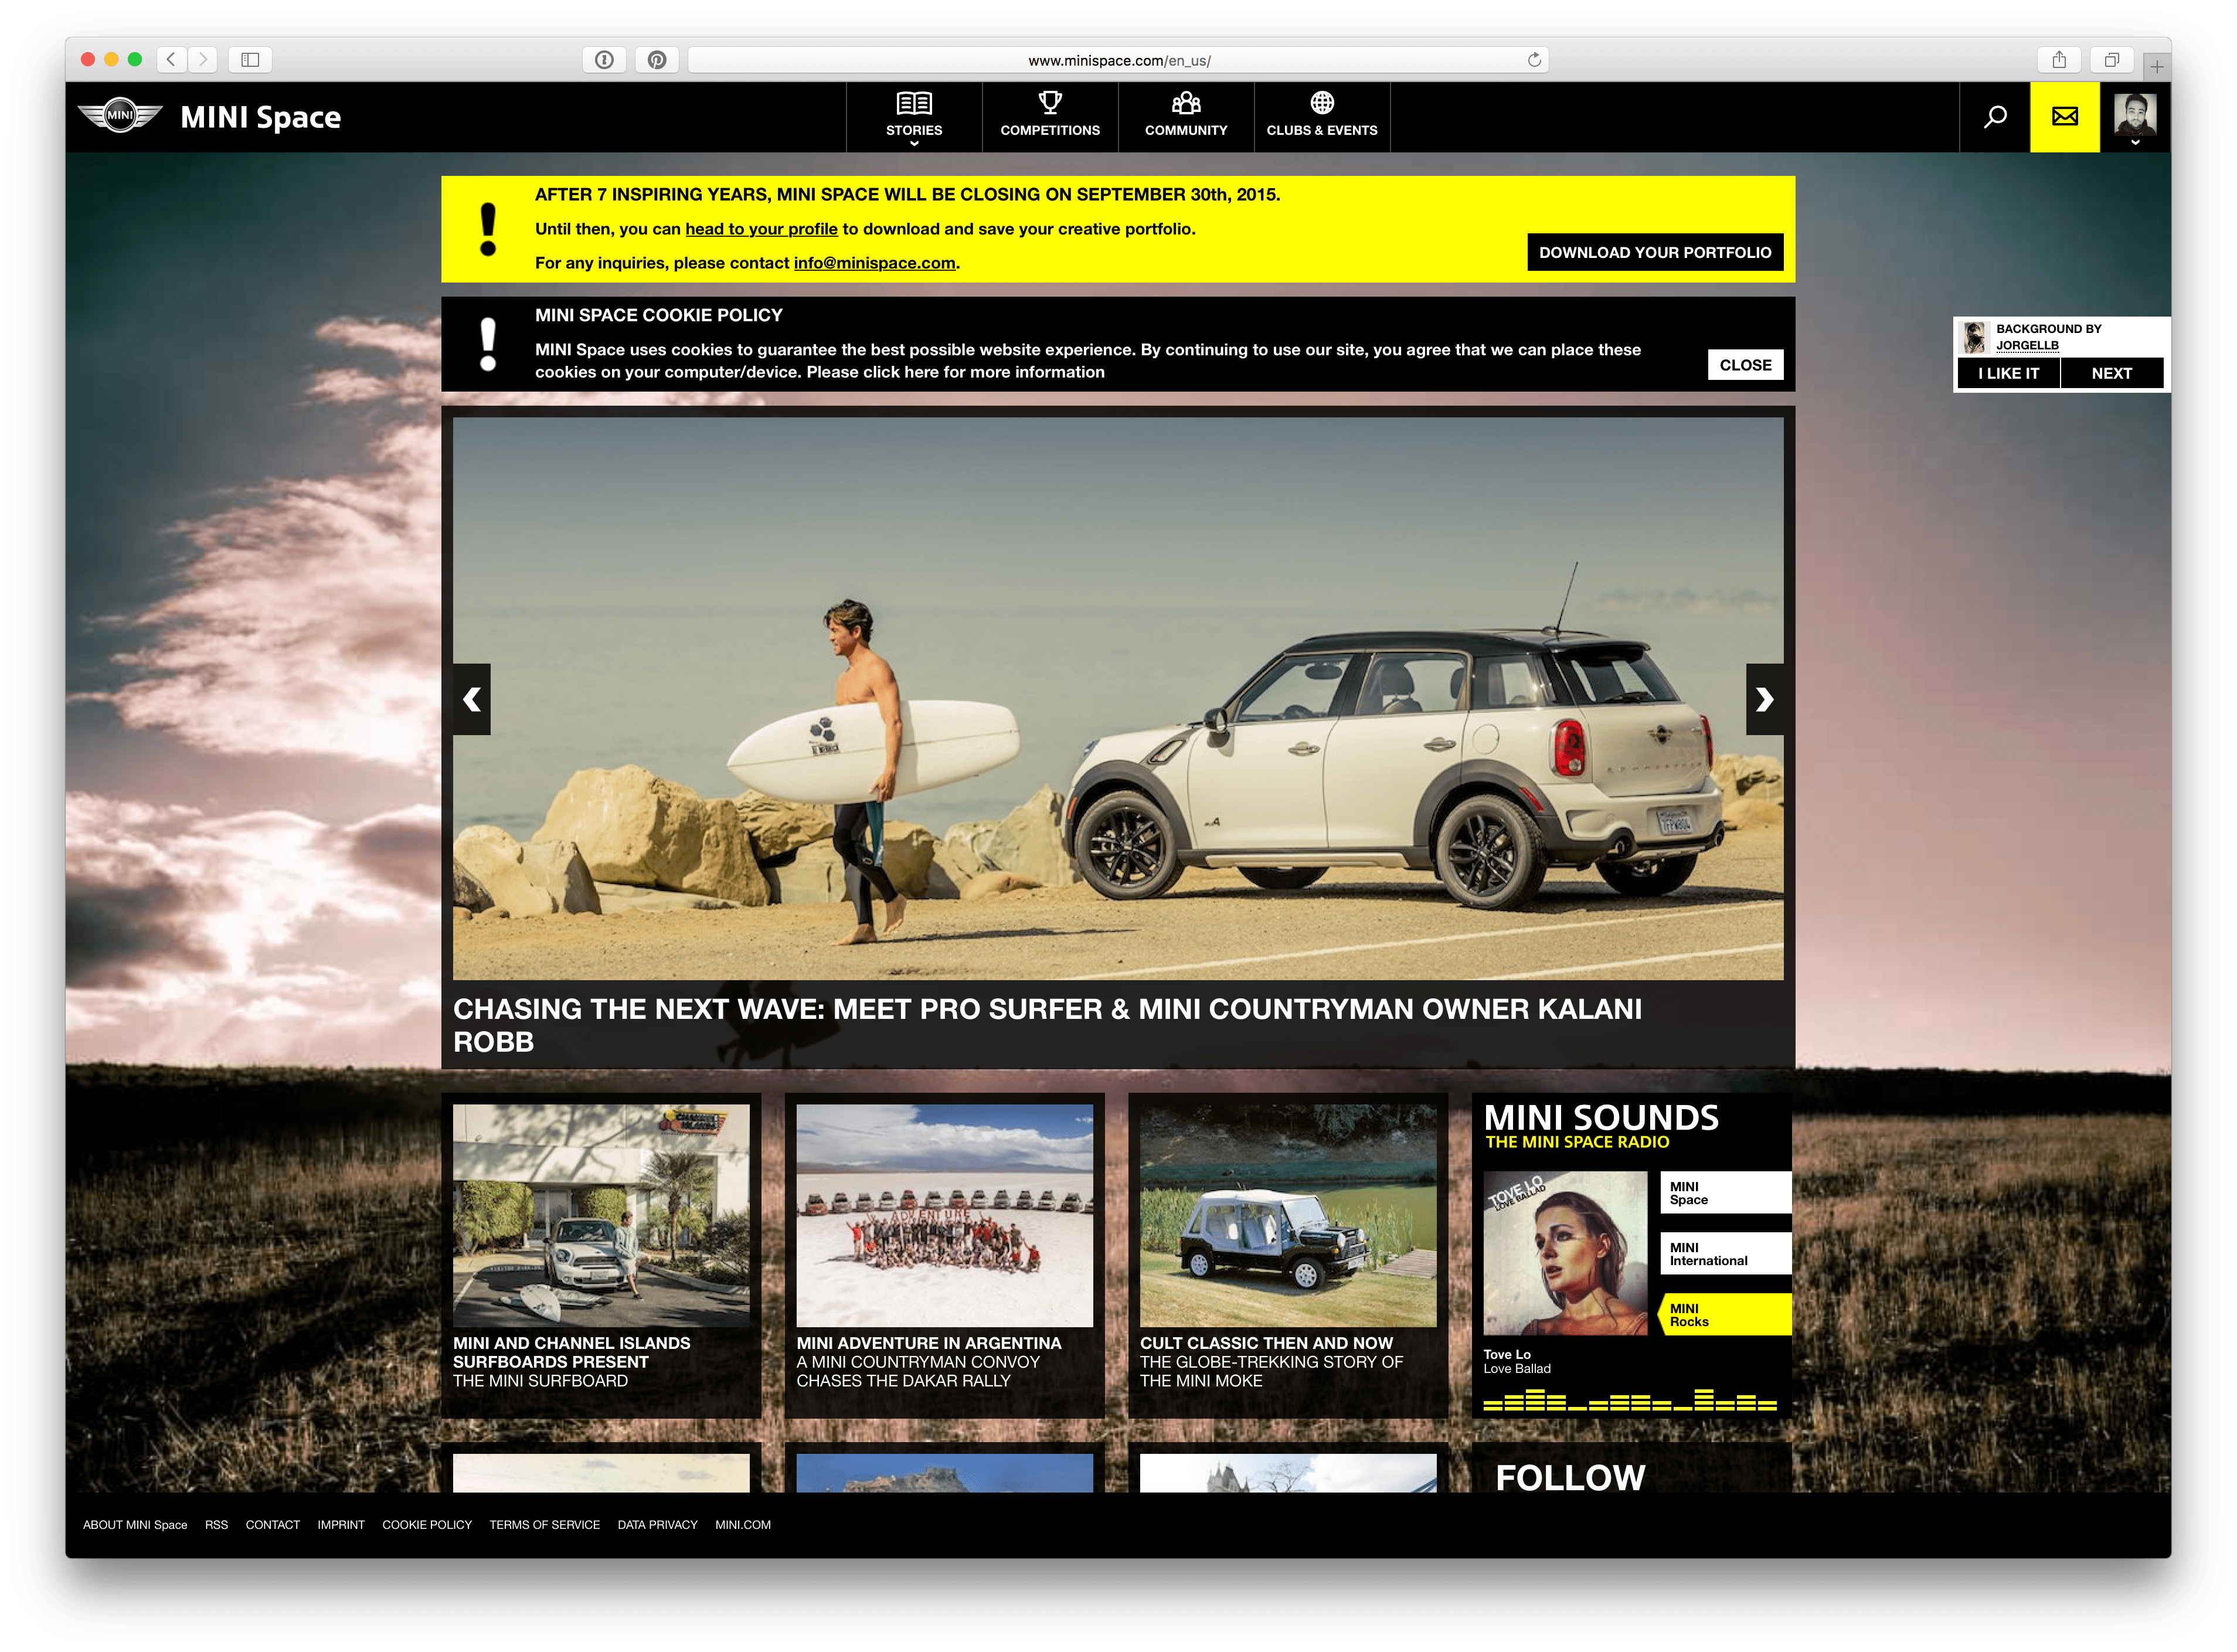Viewport: 2237px width, 1652px height.
Task: Close the cookie policy banner
Action: tap(1745, 365)
